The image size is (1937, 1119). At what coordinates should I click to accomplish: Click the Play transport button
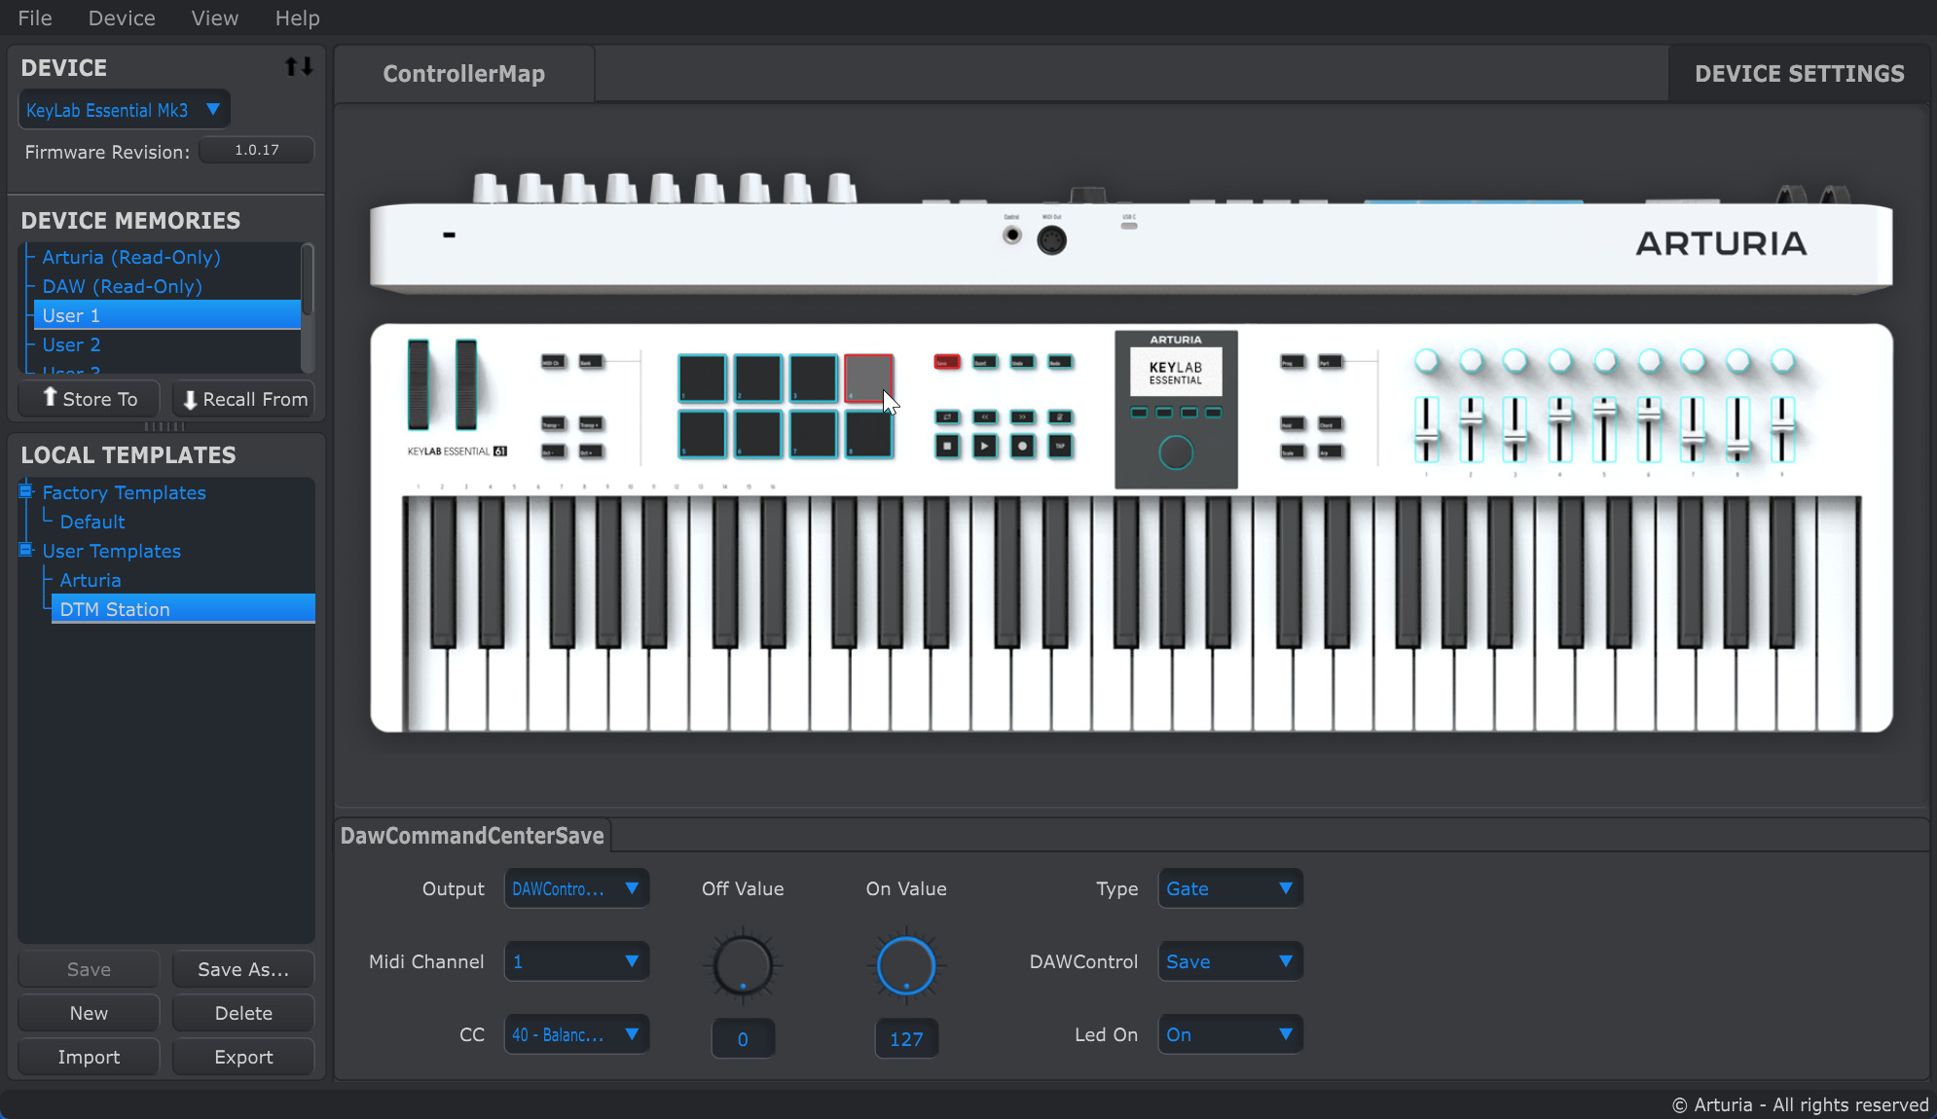click(985, 447)
